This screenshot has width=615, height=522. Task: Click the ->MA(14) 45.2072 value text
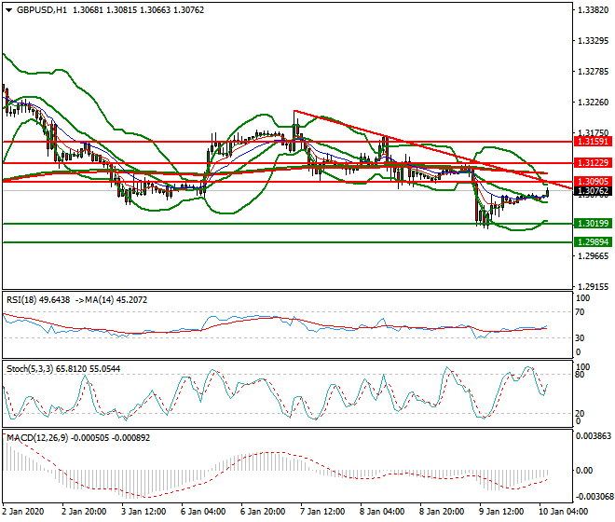click(x=110, y=300)
